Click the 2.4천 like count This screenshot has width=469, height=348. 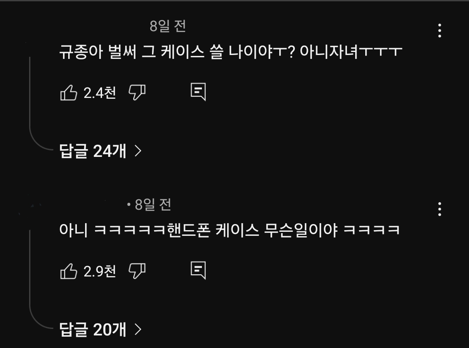tap(99, 93)
